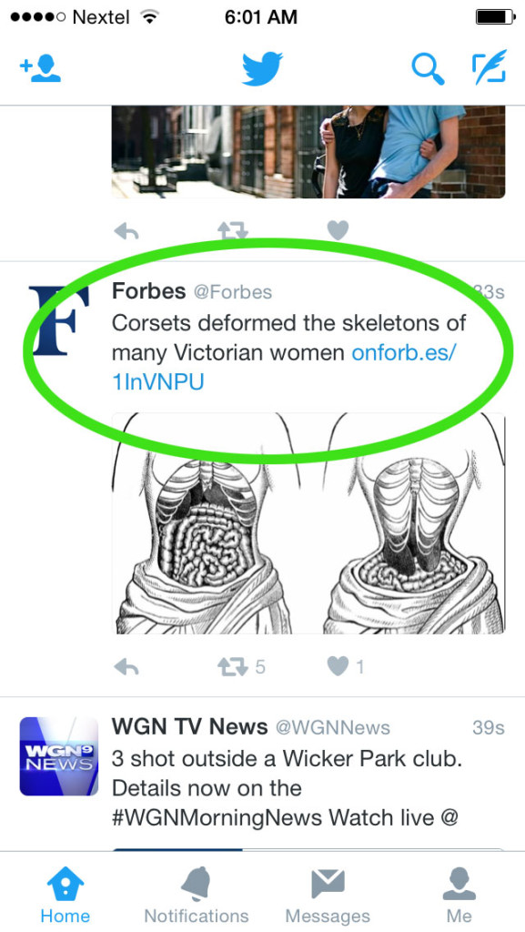
Task: Tap the add contact icon
Action: pos(40,69)
